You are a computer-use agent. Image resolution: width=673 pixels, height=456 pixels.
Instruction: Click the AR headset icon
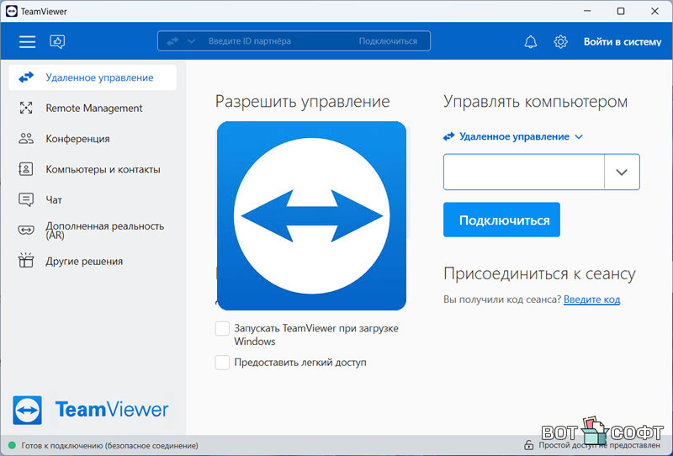tap(26, 231)
